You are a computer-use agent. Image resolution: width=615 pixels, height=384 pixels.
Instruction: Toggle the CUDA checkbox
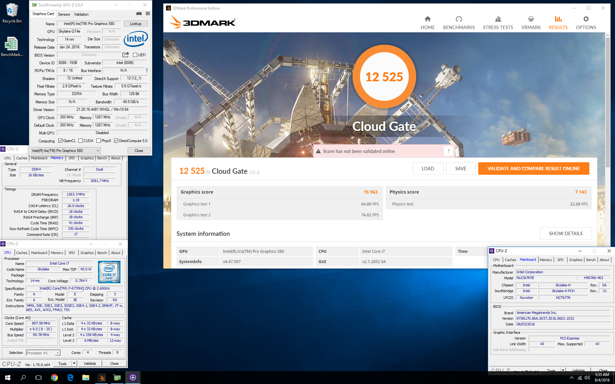(81, 141)
